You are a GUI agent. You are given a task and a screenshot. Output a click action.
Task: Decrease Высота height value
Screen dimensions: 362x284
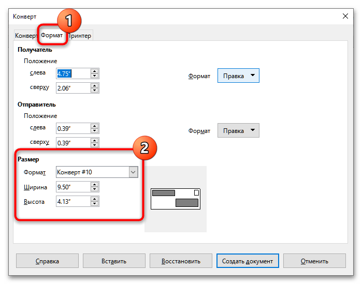[94, 204]
